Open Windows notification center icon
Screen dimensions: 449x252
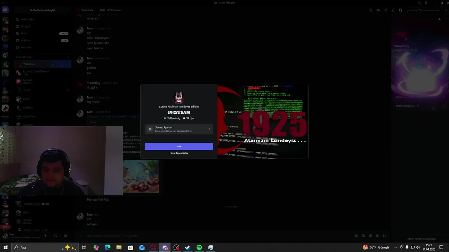[441, 247]
